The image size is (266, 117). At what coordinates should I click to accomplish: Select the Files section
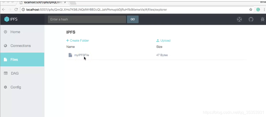pos(22,60)
